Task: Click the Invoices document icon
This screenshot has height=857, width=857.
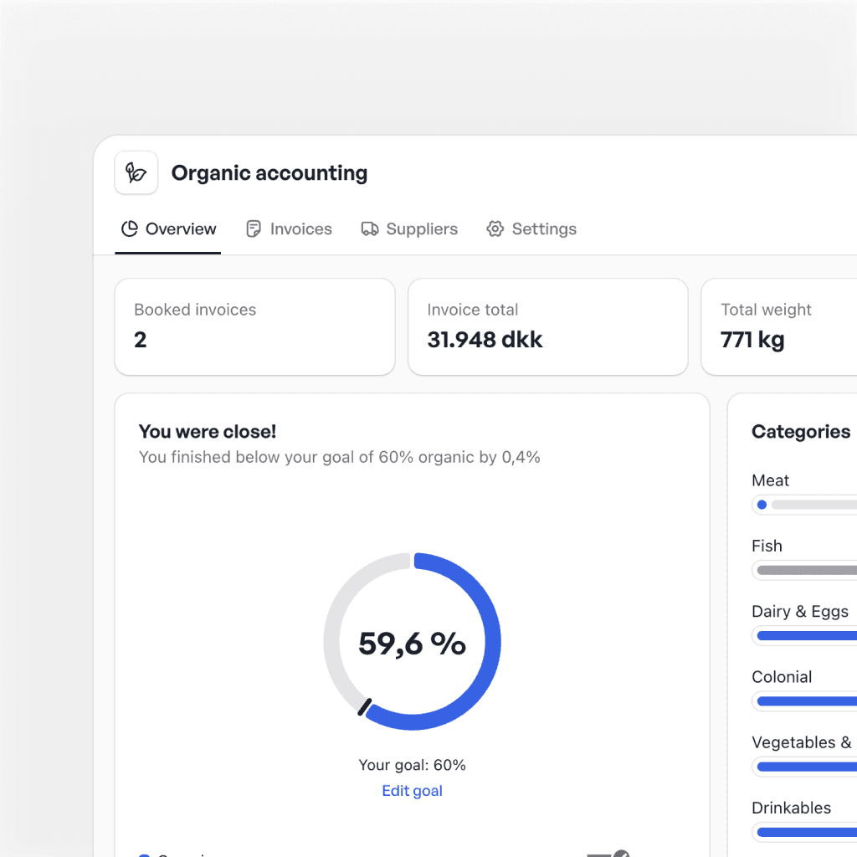Action: click(254, 229)
